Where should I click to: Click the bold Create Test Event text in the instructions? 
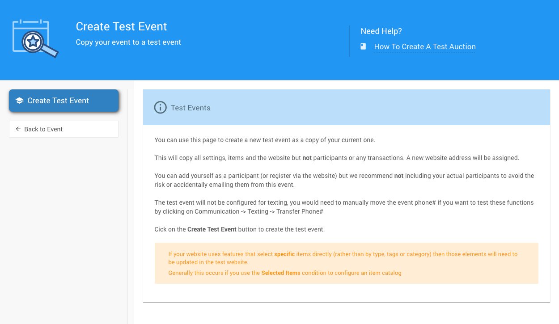[x=212, y=229]
